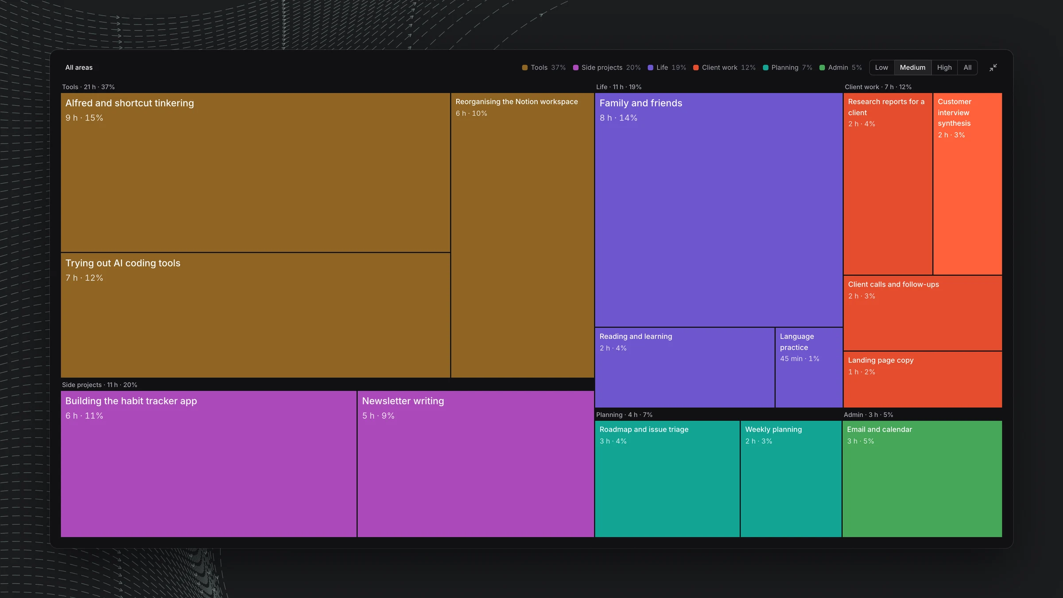The image size is (1063, 598).
Task: Select the High filter option
Action: click(944, 67)
